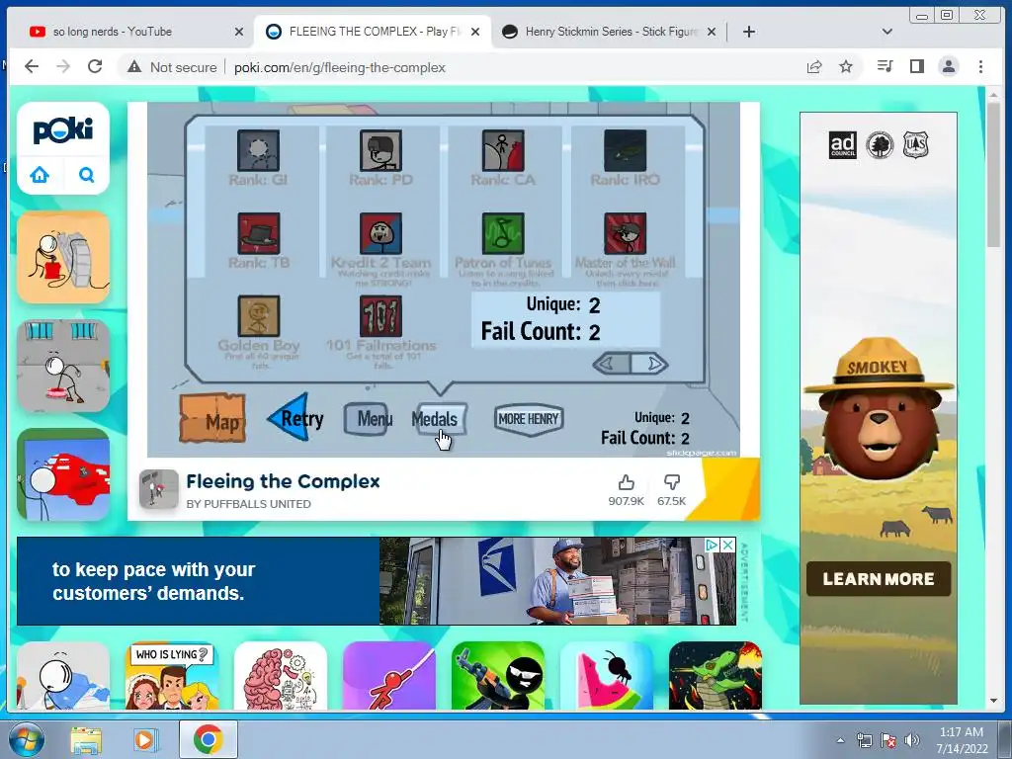Screen dimensions: 1012x759
Task: Click the Fleeing the Complex game icon
Action: click(x=159, y=489)
